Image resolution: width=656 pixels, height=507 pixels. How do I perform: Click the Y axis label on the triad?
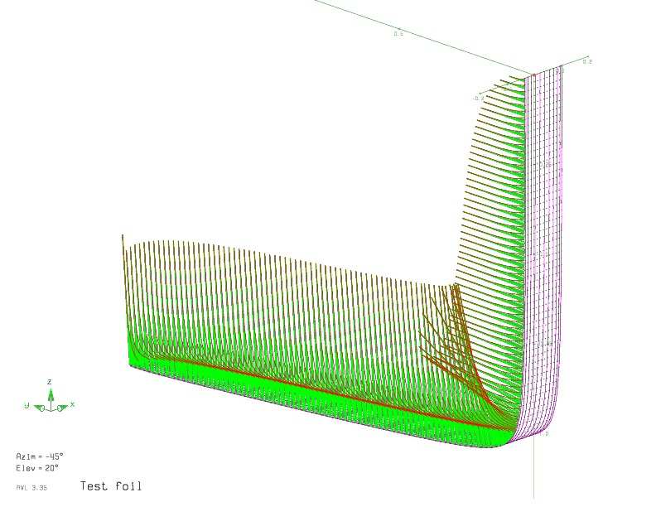pos(27,404)
